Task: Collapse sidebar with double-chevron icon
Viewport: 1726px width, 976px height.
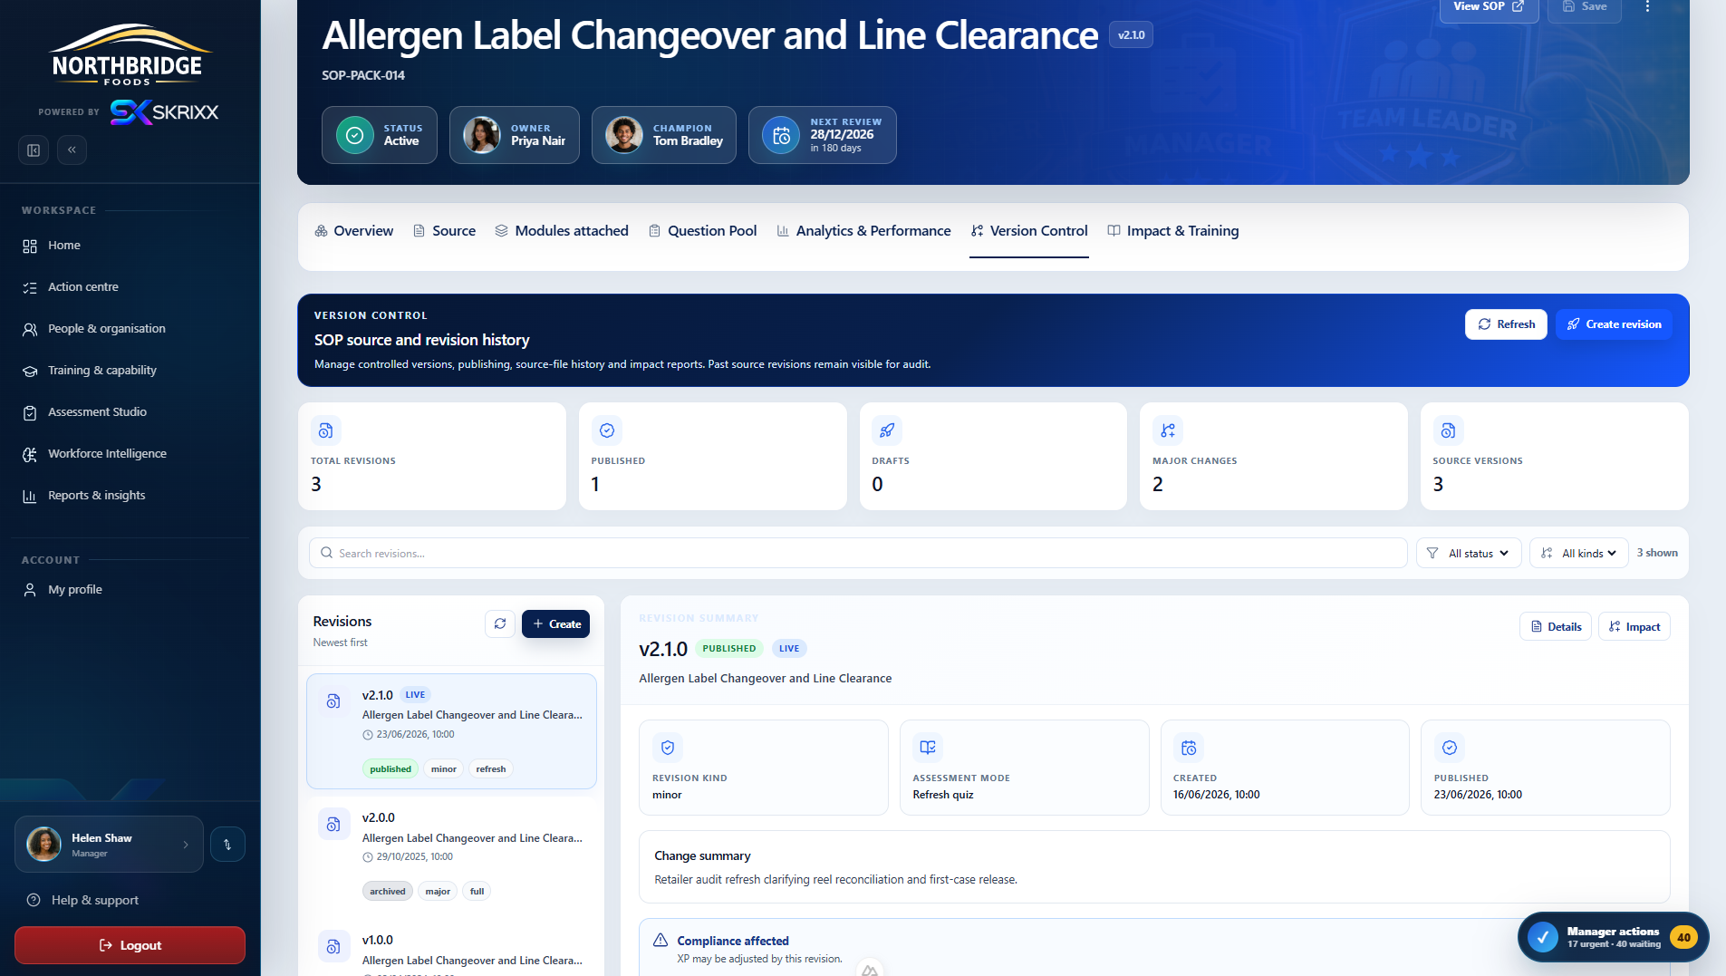Action: pos(72,150)
